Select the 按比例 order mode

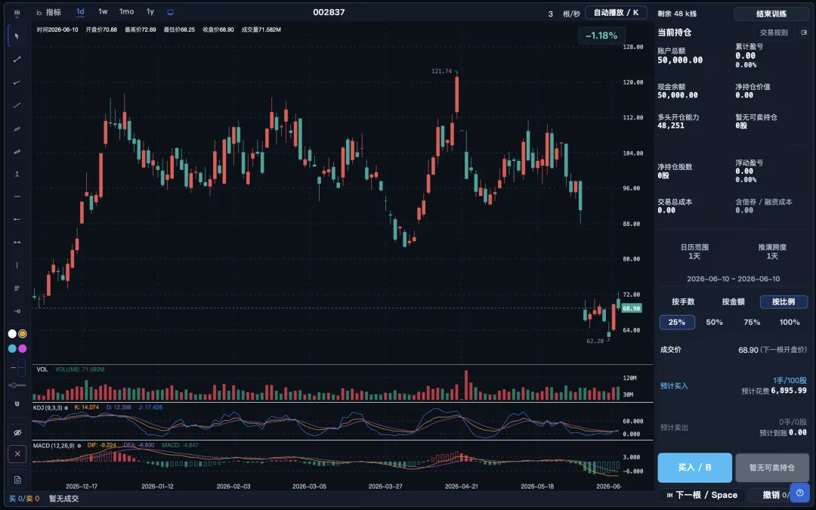[784, 301]
